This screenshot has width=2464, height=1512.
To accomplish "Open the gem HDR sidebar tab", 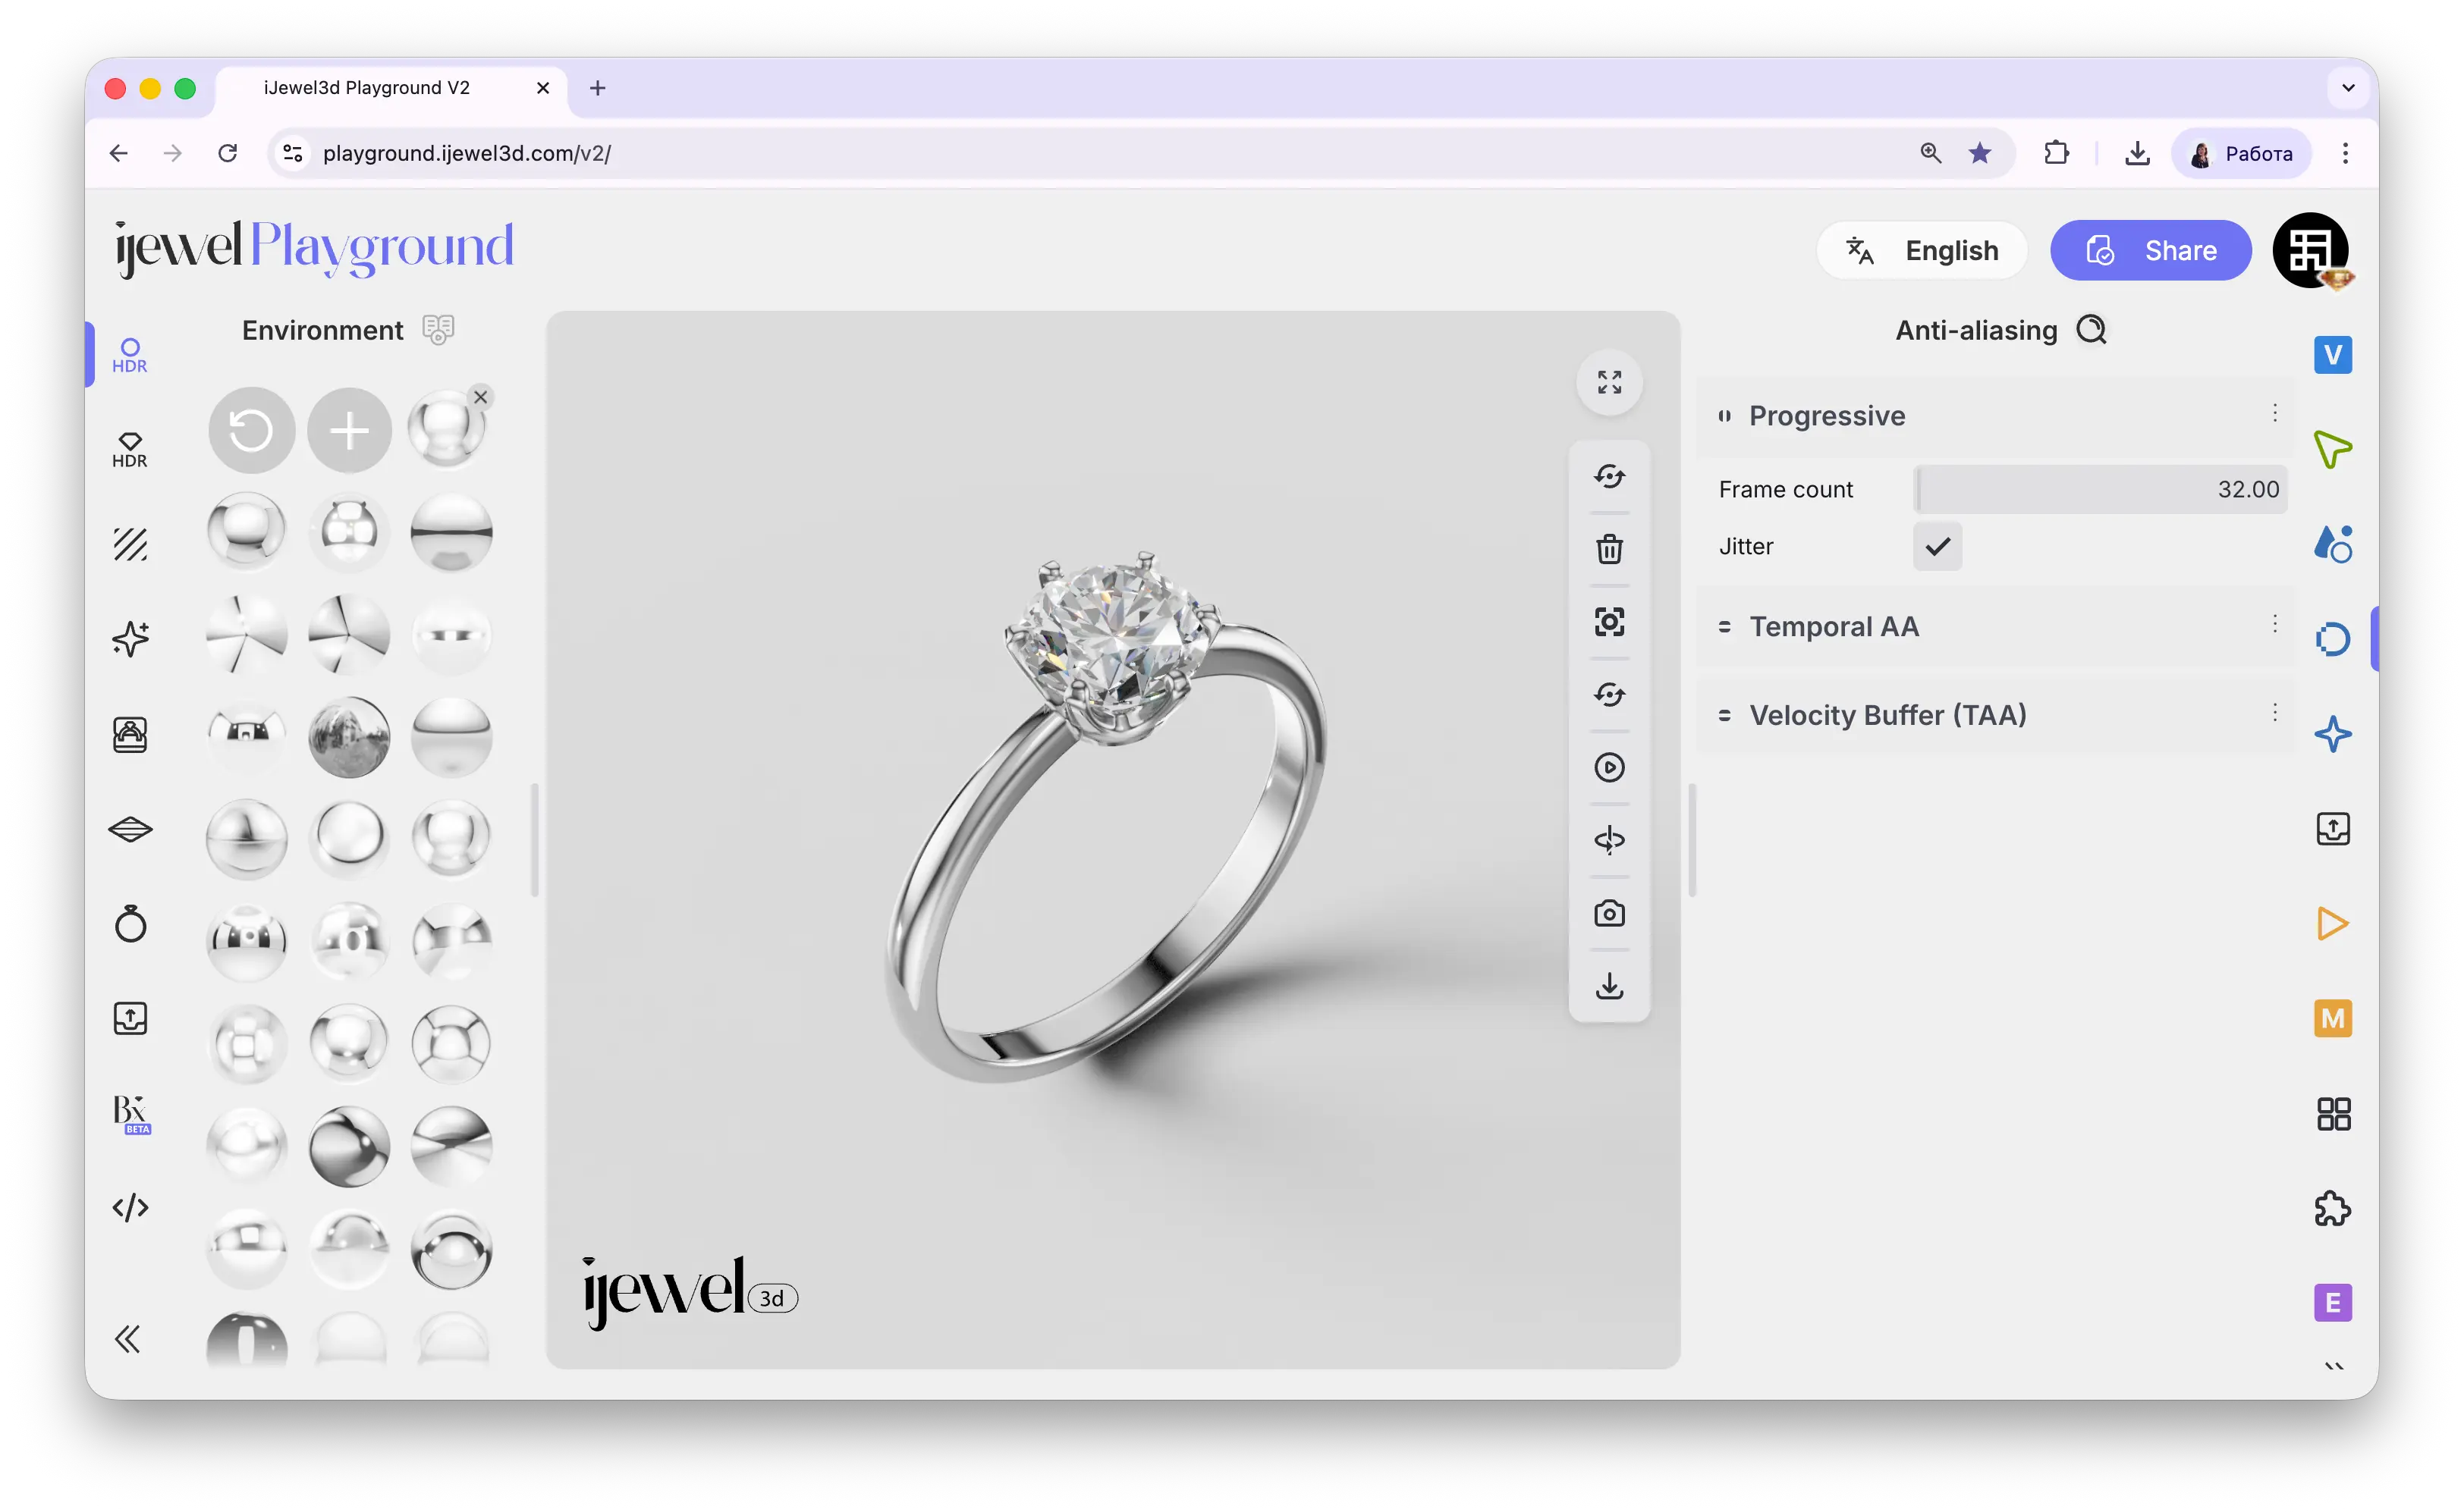I will click(129, 450).
